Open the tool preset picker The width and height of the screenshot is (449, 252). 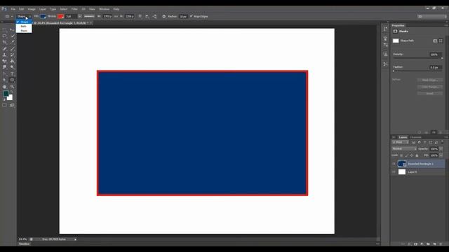click(x=8, y=17)
